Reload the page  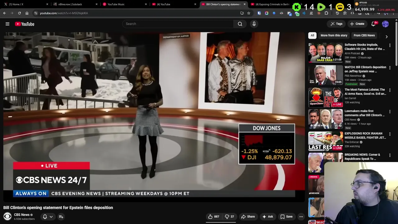(x=19, y=13)
